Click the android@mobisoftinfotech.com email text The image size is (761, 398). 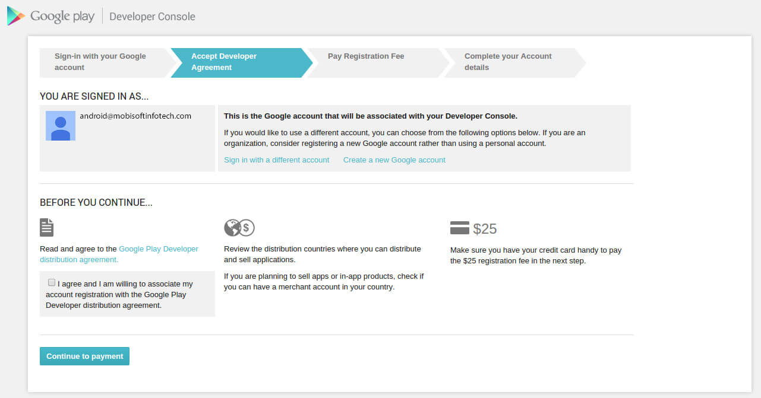point(135,116)
